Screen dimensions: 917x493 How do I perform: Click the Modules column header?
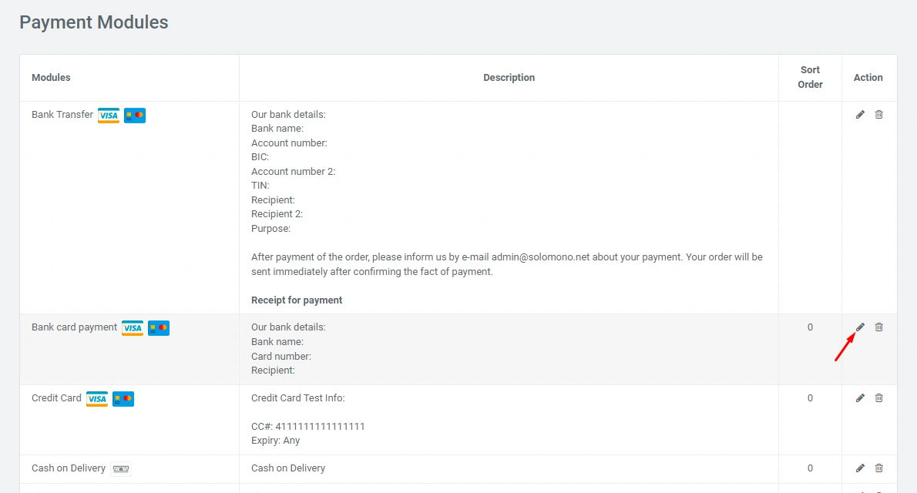click(51, 78)
